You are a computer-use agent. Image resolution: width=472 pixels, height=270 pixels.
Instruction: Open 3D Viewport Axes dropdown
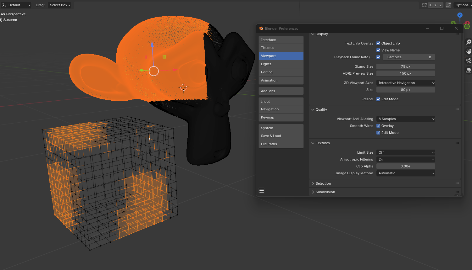(406, 83)
